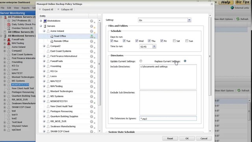This screenshot has width=252, height=142.
Task: Uncheck the Mon day checkbox
Action: (x=112, y=41)
